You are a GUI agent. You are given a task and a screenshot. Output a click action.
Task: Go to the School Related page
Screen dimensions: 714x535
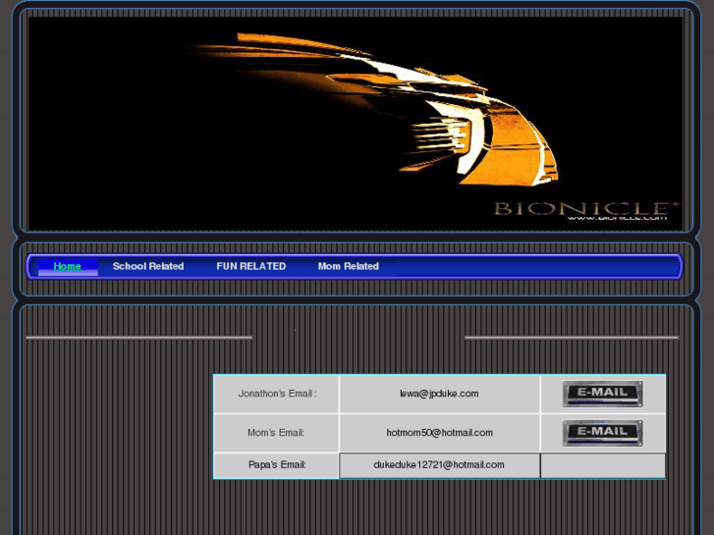(148, 266)
